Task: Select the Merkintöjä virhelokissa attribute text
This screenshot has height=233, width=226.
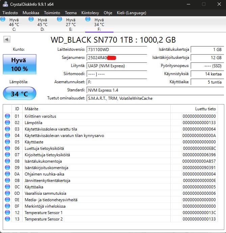Action: (45, 206)
